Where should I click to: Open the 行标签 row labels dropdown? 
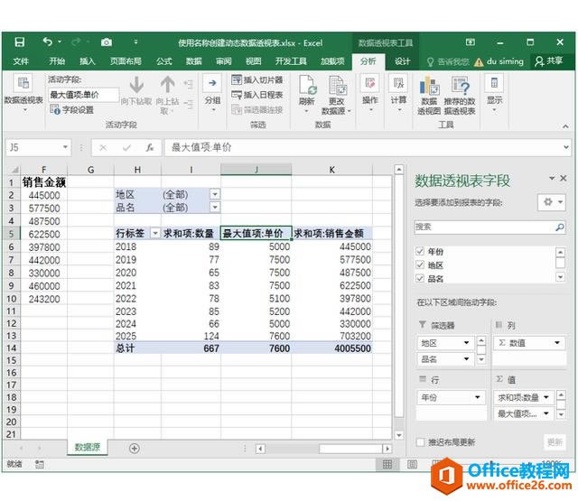coord(155,233)
